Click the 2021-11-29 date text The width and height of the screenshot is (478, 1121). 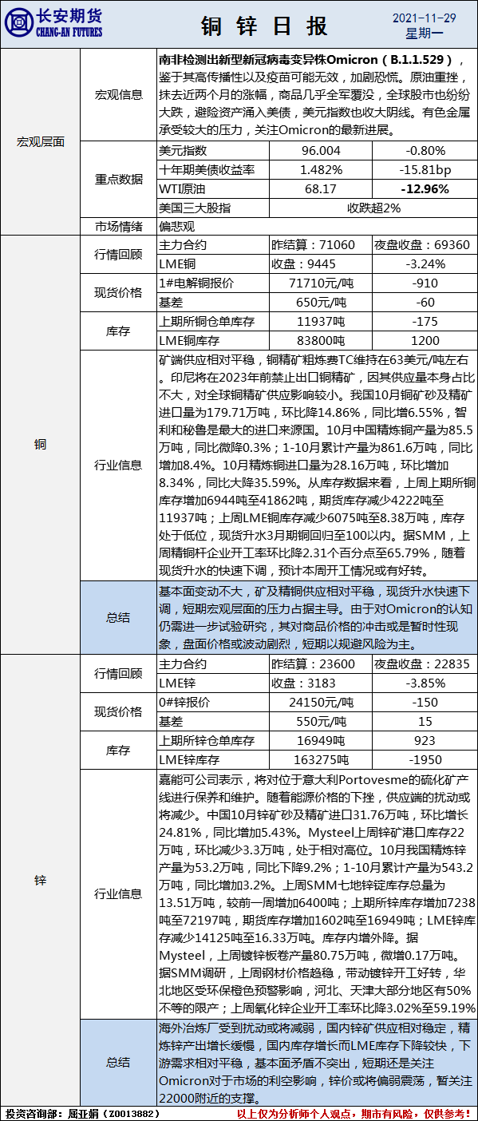pyautogui.click(x=424, y=18)
